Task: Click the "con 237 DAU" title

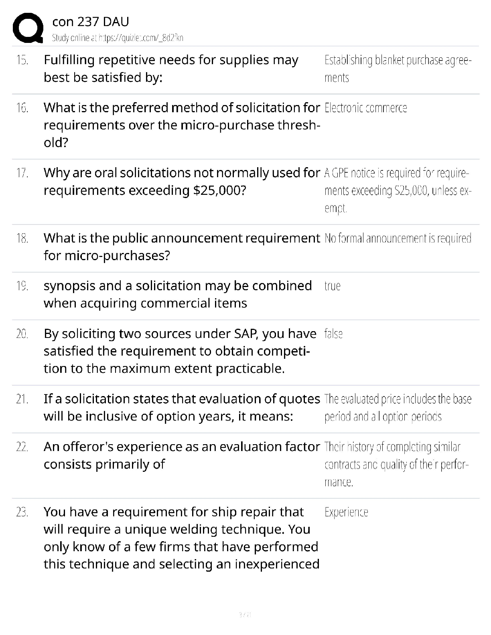Action: coord(91,22)
